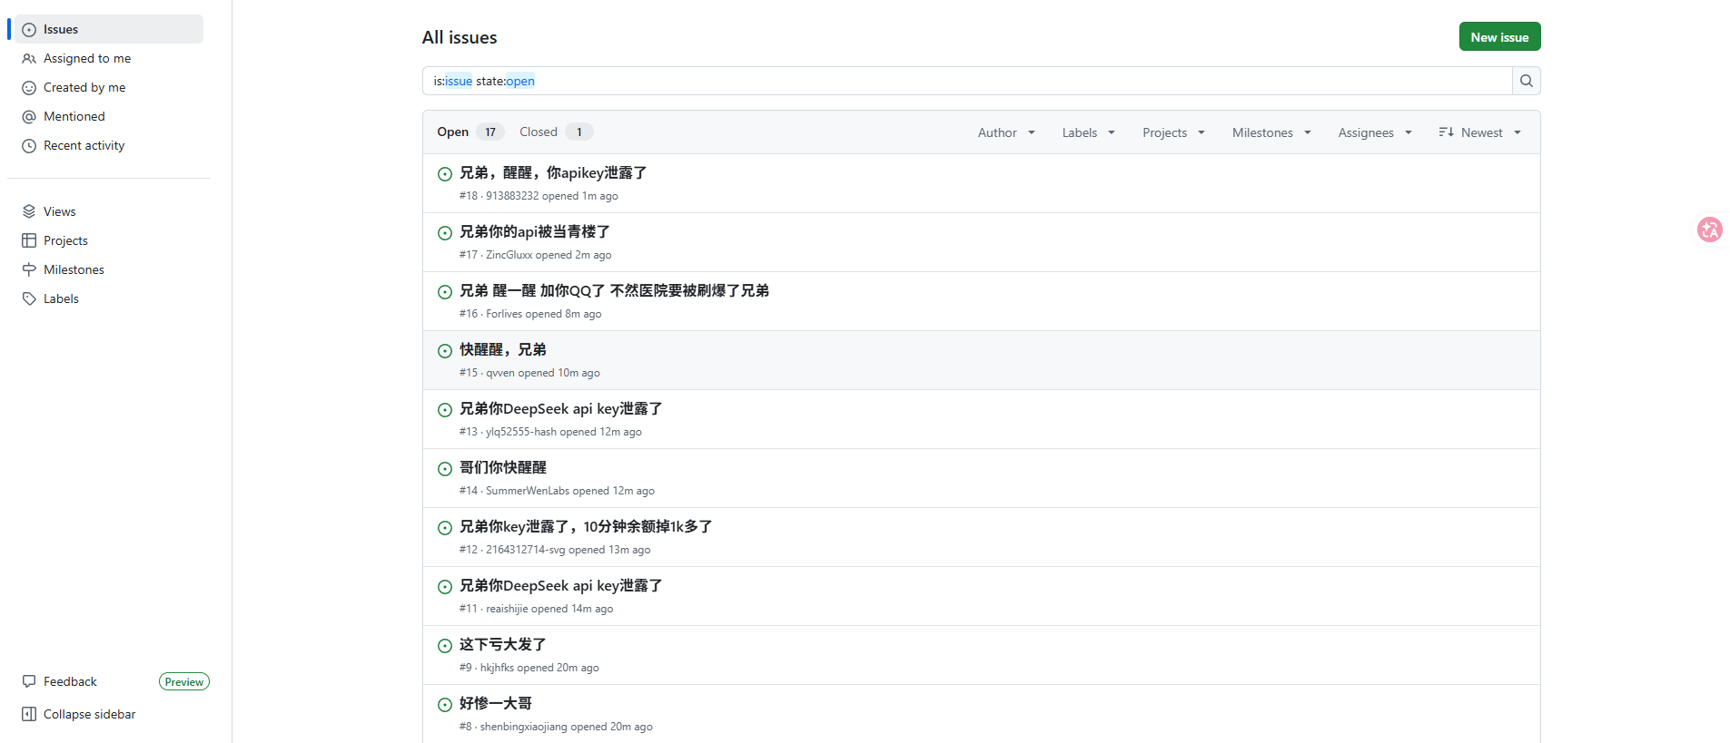Click the Milestones signpost icon
The height and width of the screenshot is (743, 1730).
[x=29, y=269]
